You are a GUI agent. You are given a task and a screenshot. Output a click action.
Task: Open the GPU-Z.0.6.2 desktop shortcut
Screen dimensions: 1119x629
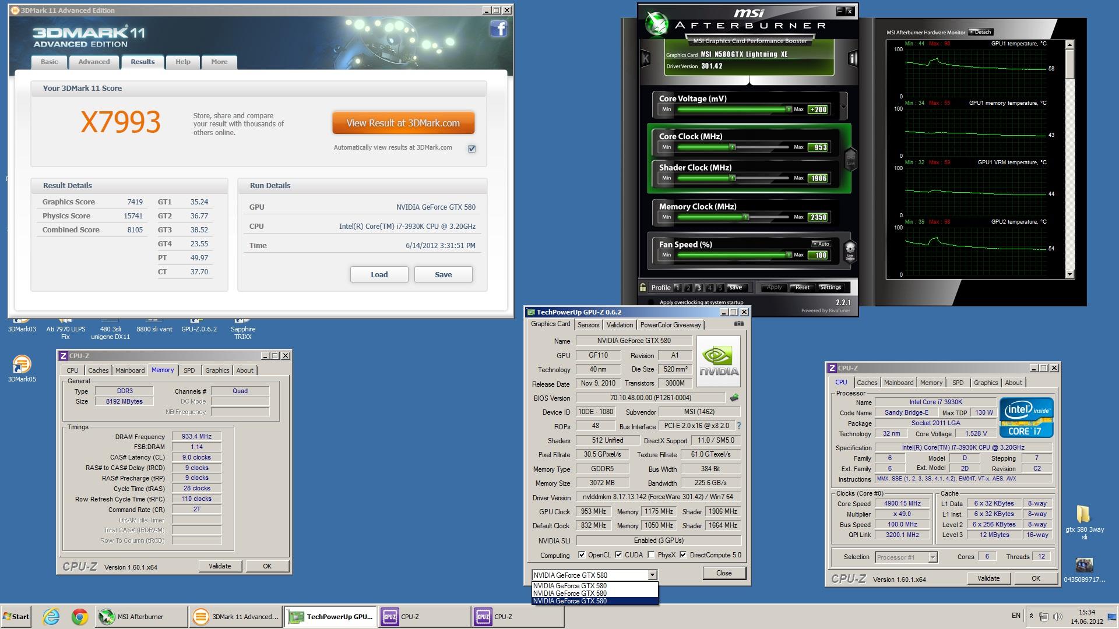coord(199,326)
